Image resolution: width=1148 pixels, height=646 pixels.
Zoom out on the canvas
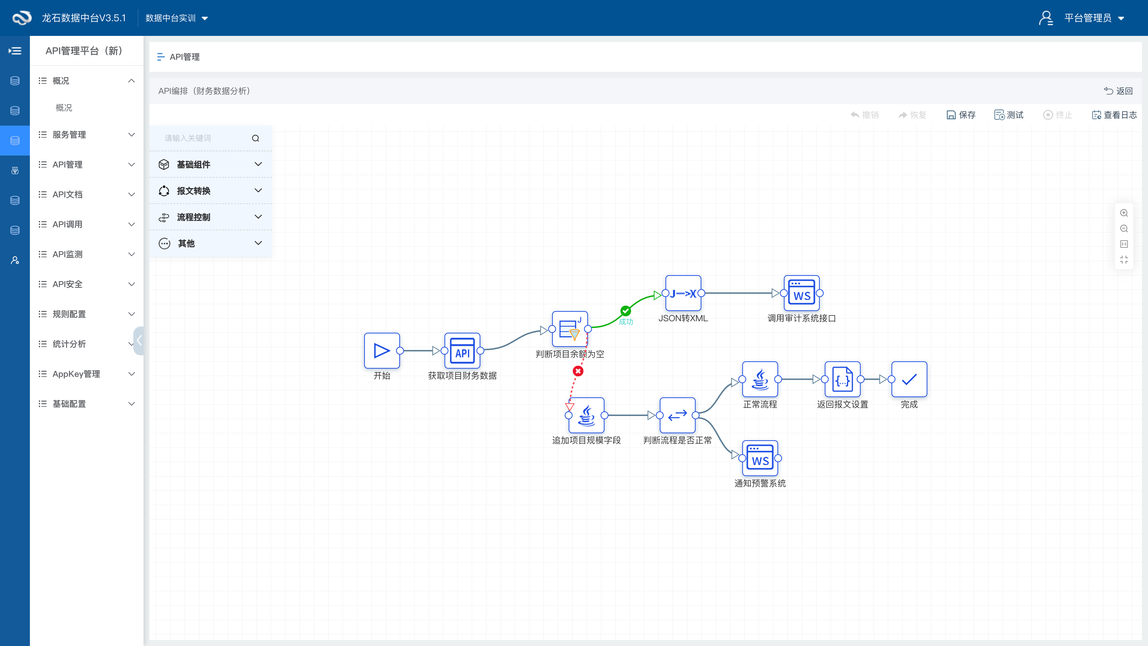tap(1124, 228)
